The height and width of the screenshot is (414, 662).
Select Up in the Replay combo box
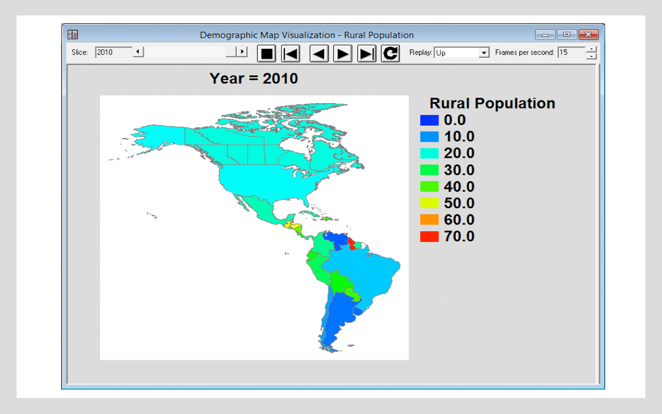tap(458, 52)
